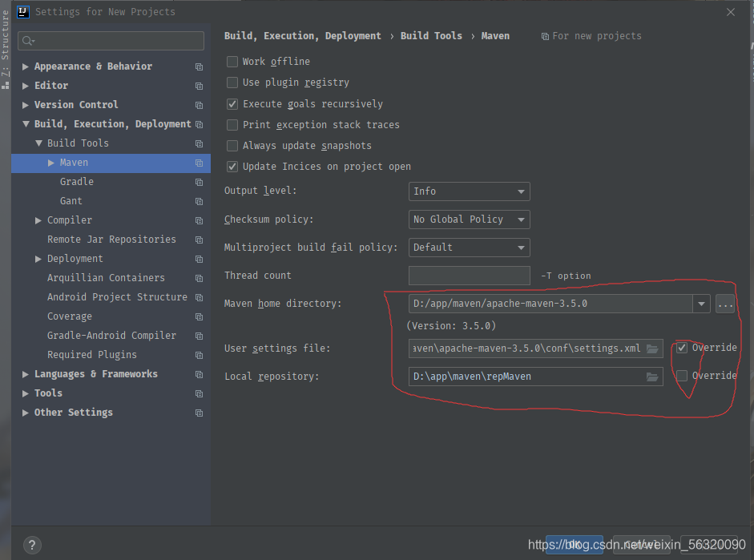The width and height of the screenshot is (754, 560).
Task: Click the For new projects icon in header
Action: [x=545, y=36]
